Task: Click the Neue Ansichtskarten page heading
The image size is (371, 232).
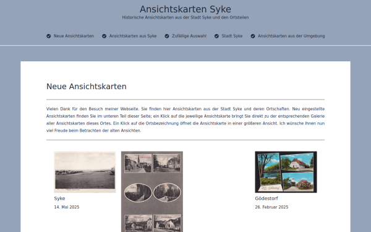Action: (87, 87)
